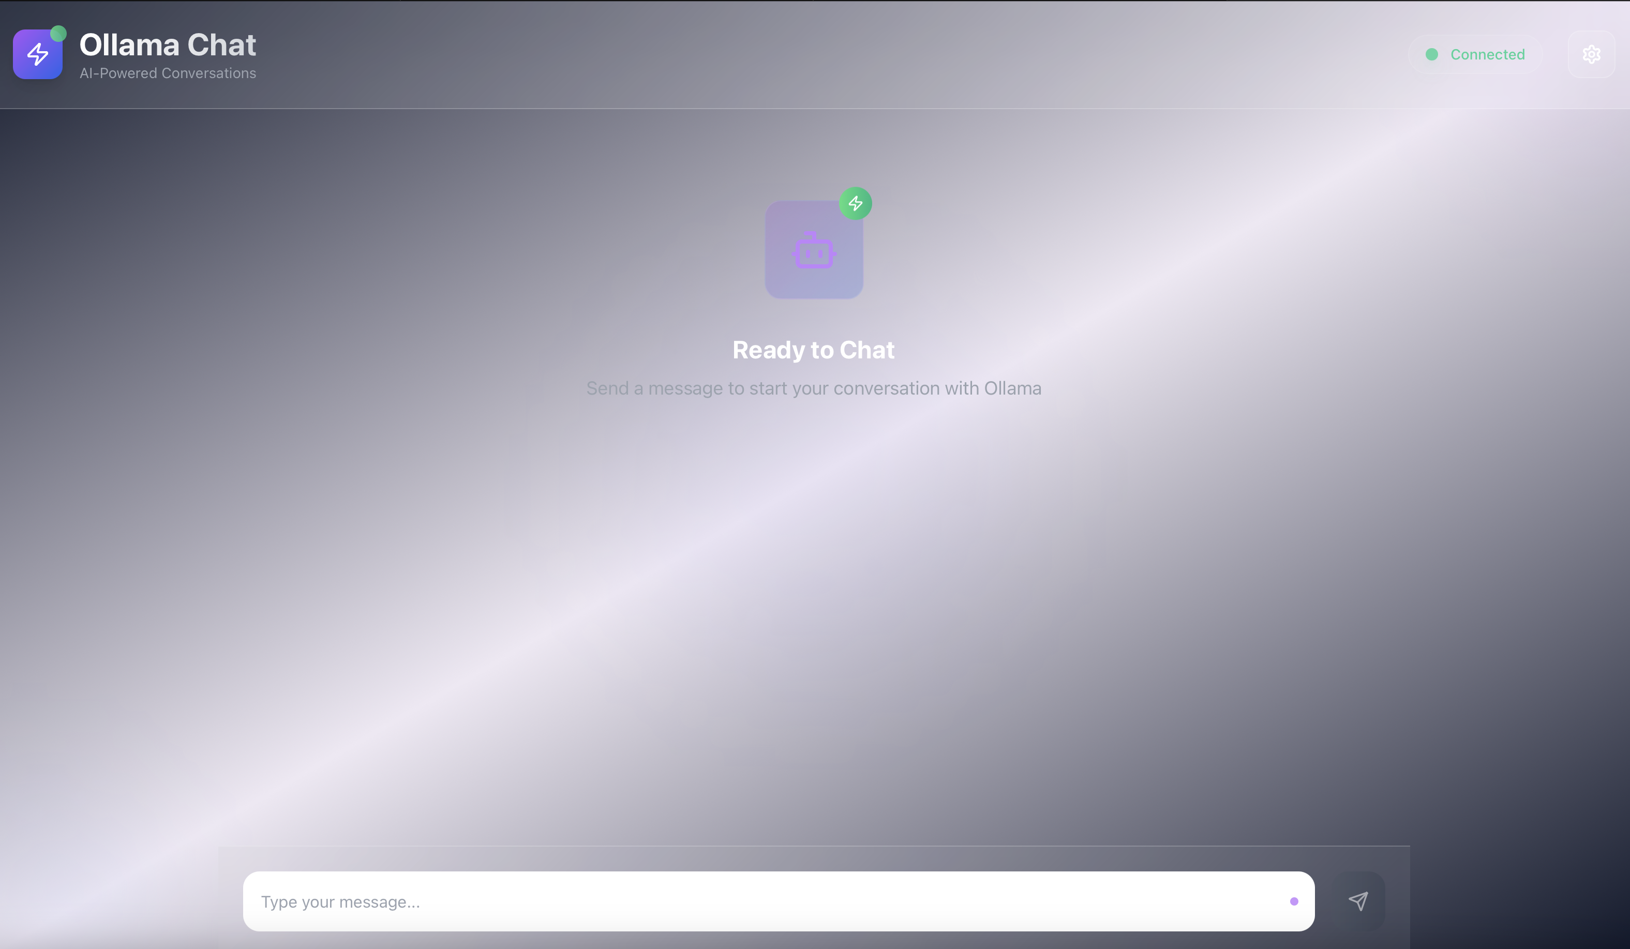Click the purple lightning bolt app logo
The image size is (1630, 949).
tap(38, 55)
